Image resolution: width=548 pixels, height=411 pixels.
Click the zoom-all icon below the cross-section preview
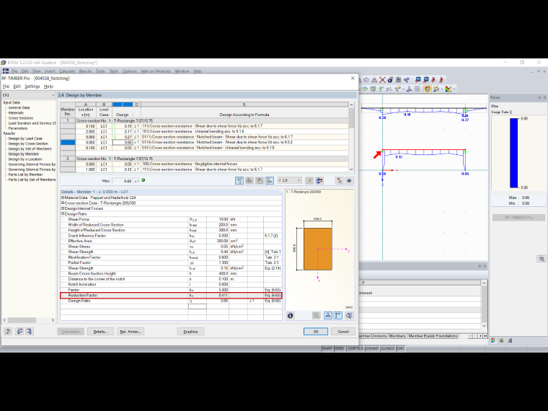coord(349,316)
